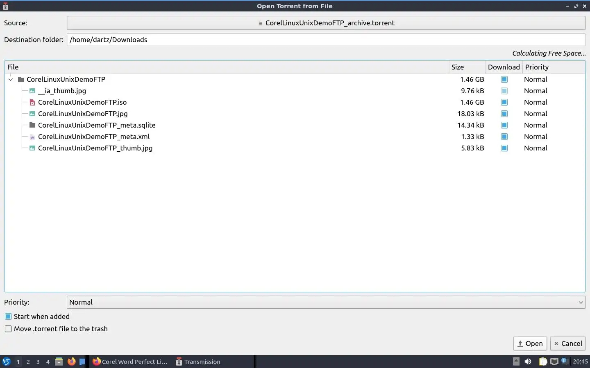Open the file manager from the taskbar
Viewport: 590px width, 368px height.
coord(59,361)
